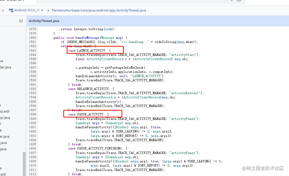Click the branch tree icon beside android-8.1.0_r1

11,10
